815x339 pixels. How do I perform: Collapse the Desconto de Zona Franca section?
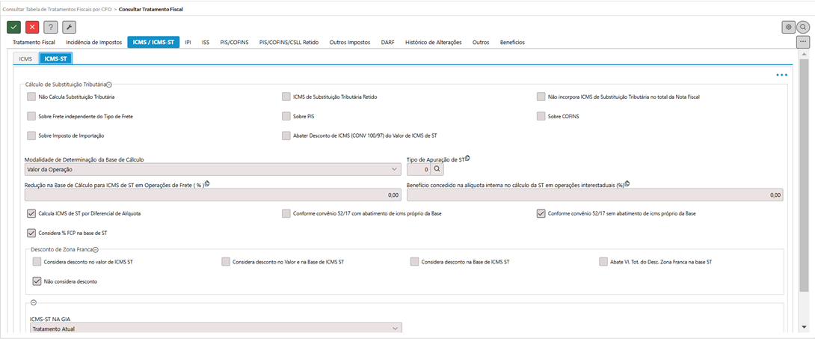[96, 249]
